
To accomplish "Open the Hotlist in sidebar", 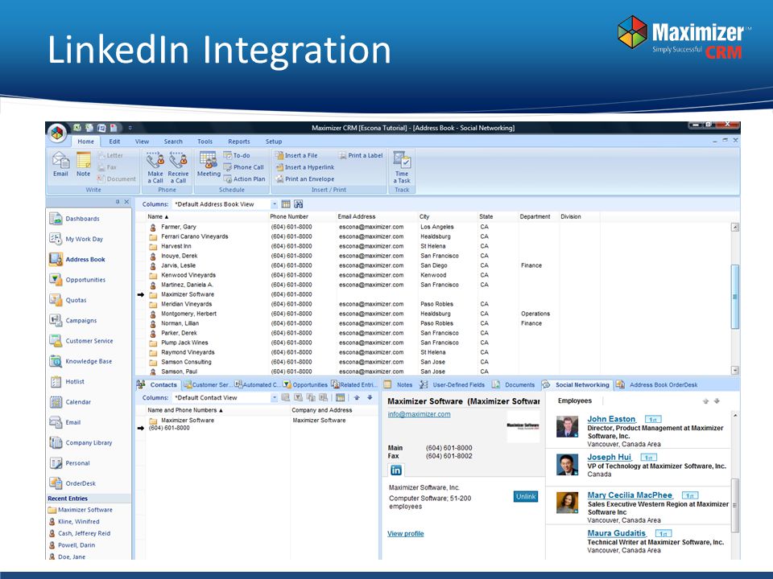I will pyautogui.click(x=67, y=381).
